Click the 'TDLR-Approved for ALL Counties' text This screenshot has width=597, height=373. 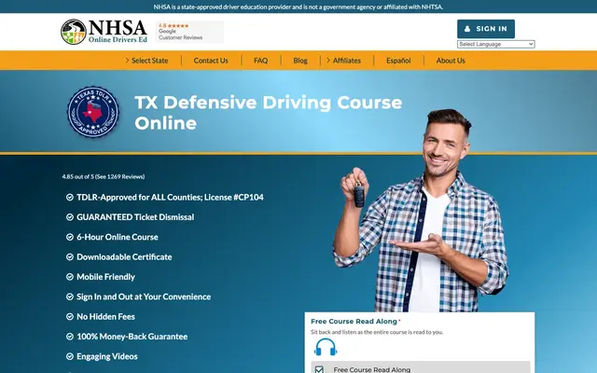139,197
